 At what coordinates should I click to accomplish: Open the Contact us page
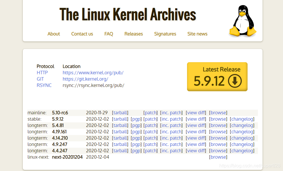point(82,34)
